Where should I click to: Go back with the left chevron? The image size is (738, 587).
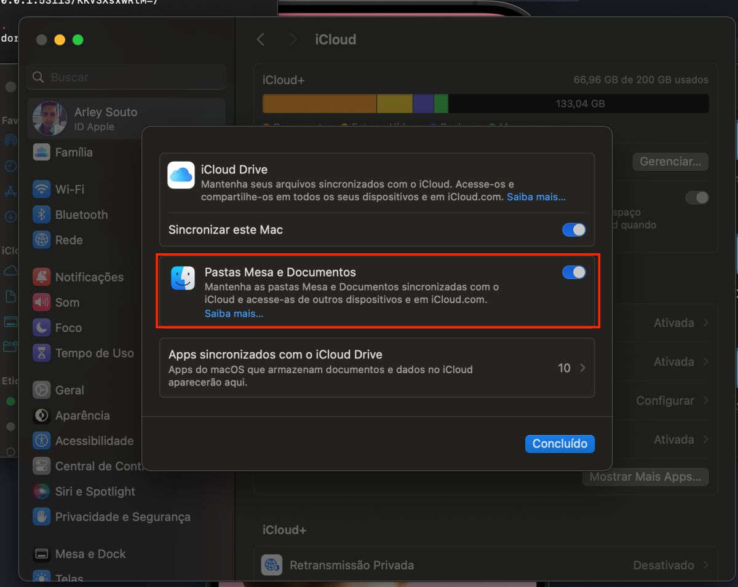pos(261,39)
